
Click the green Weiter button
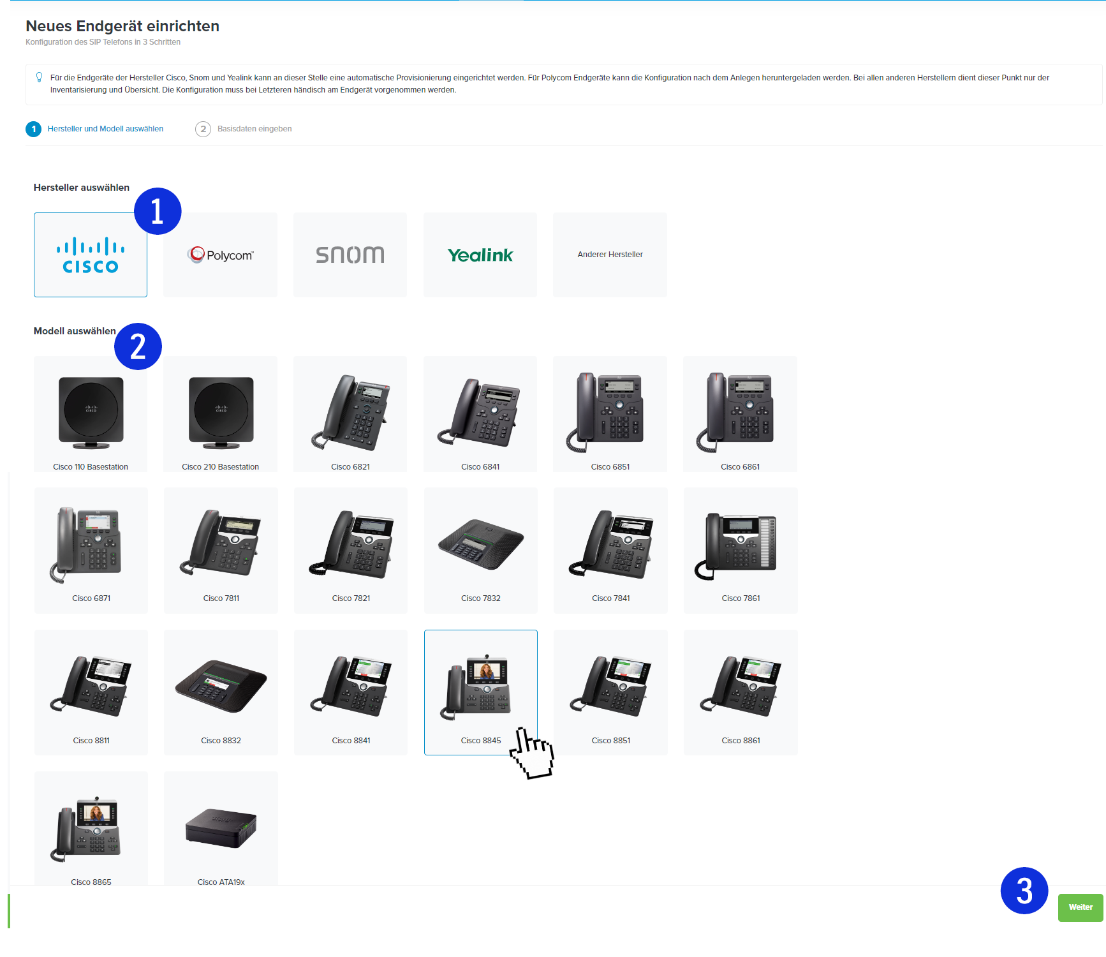[1080, 907]
